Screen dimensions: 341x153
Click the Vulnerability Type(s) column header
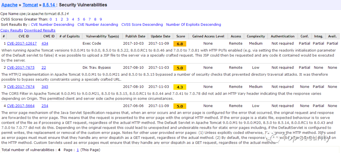coord(102,36)
